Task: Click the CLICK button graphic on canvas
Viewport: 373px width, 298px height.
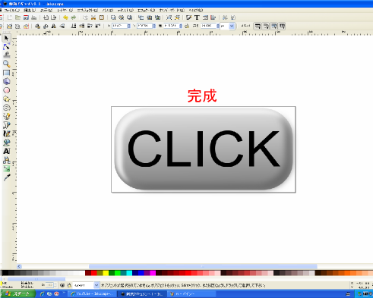Action: click(204, 149)
